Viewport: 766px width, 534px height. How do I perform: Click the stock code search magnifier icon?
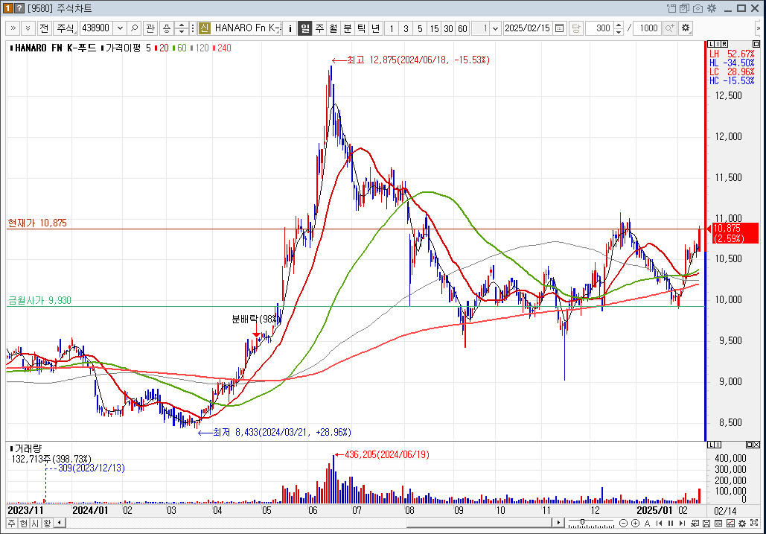pyautogui.click(x=134, y=28)
